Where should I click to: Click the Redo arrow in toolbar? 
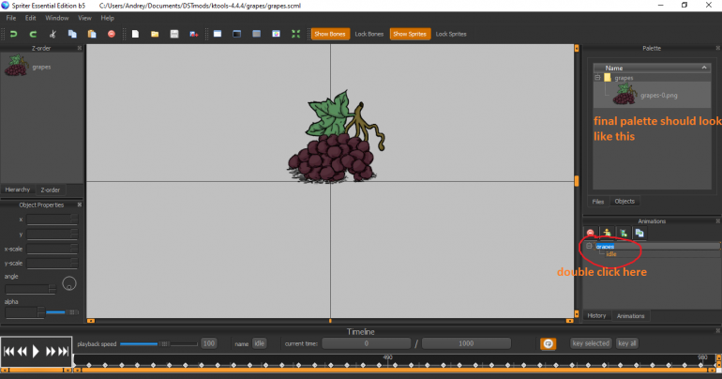coord(33,35)
